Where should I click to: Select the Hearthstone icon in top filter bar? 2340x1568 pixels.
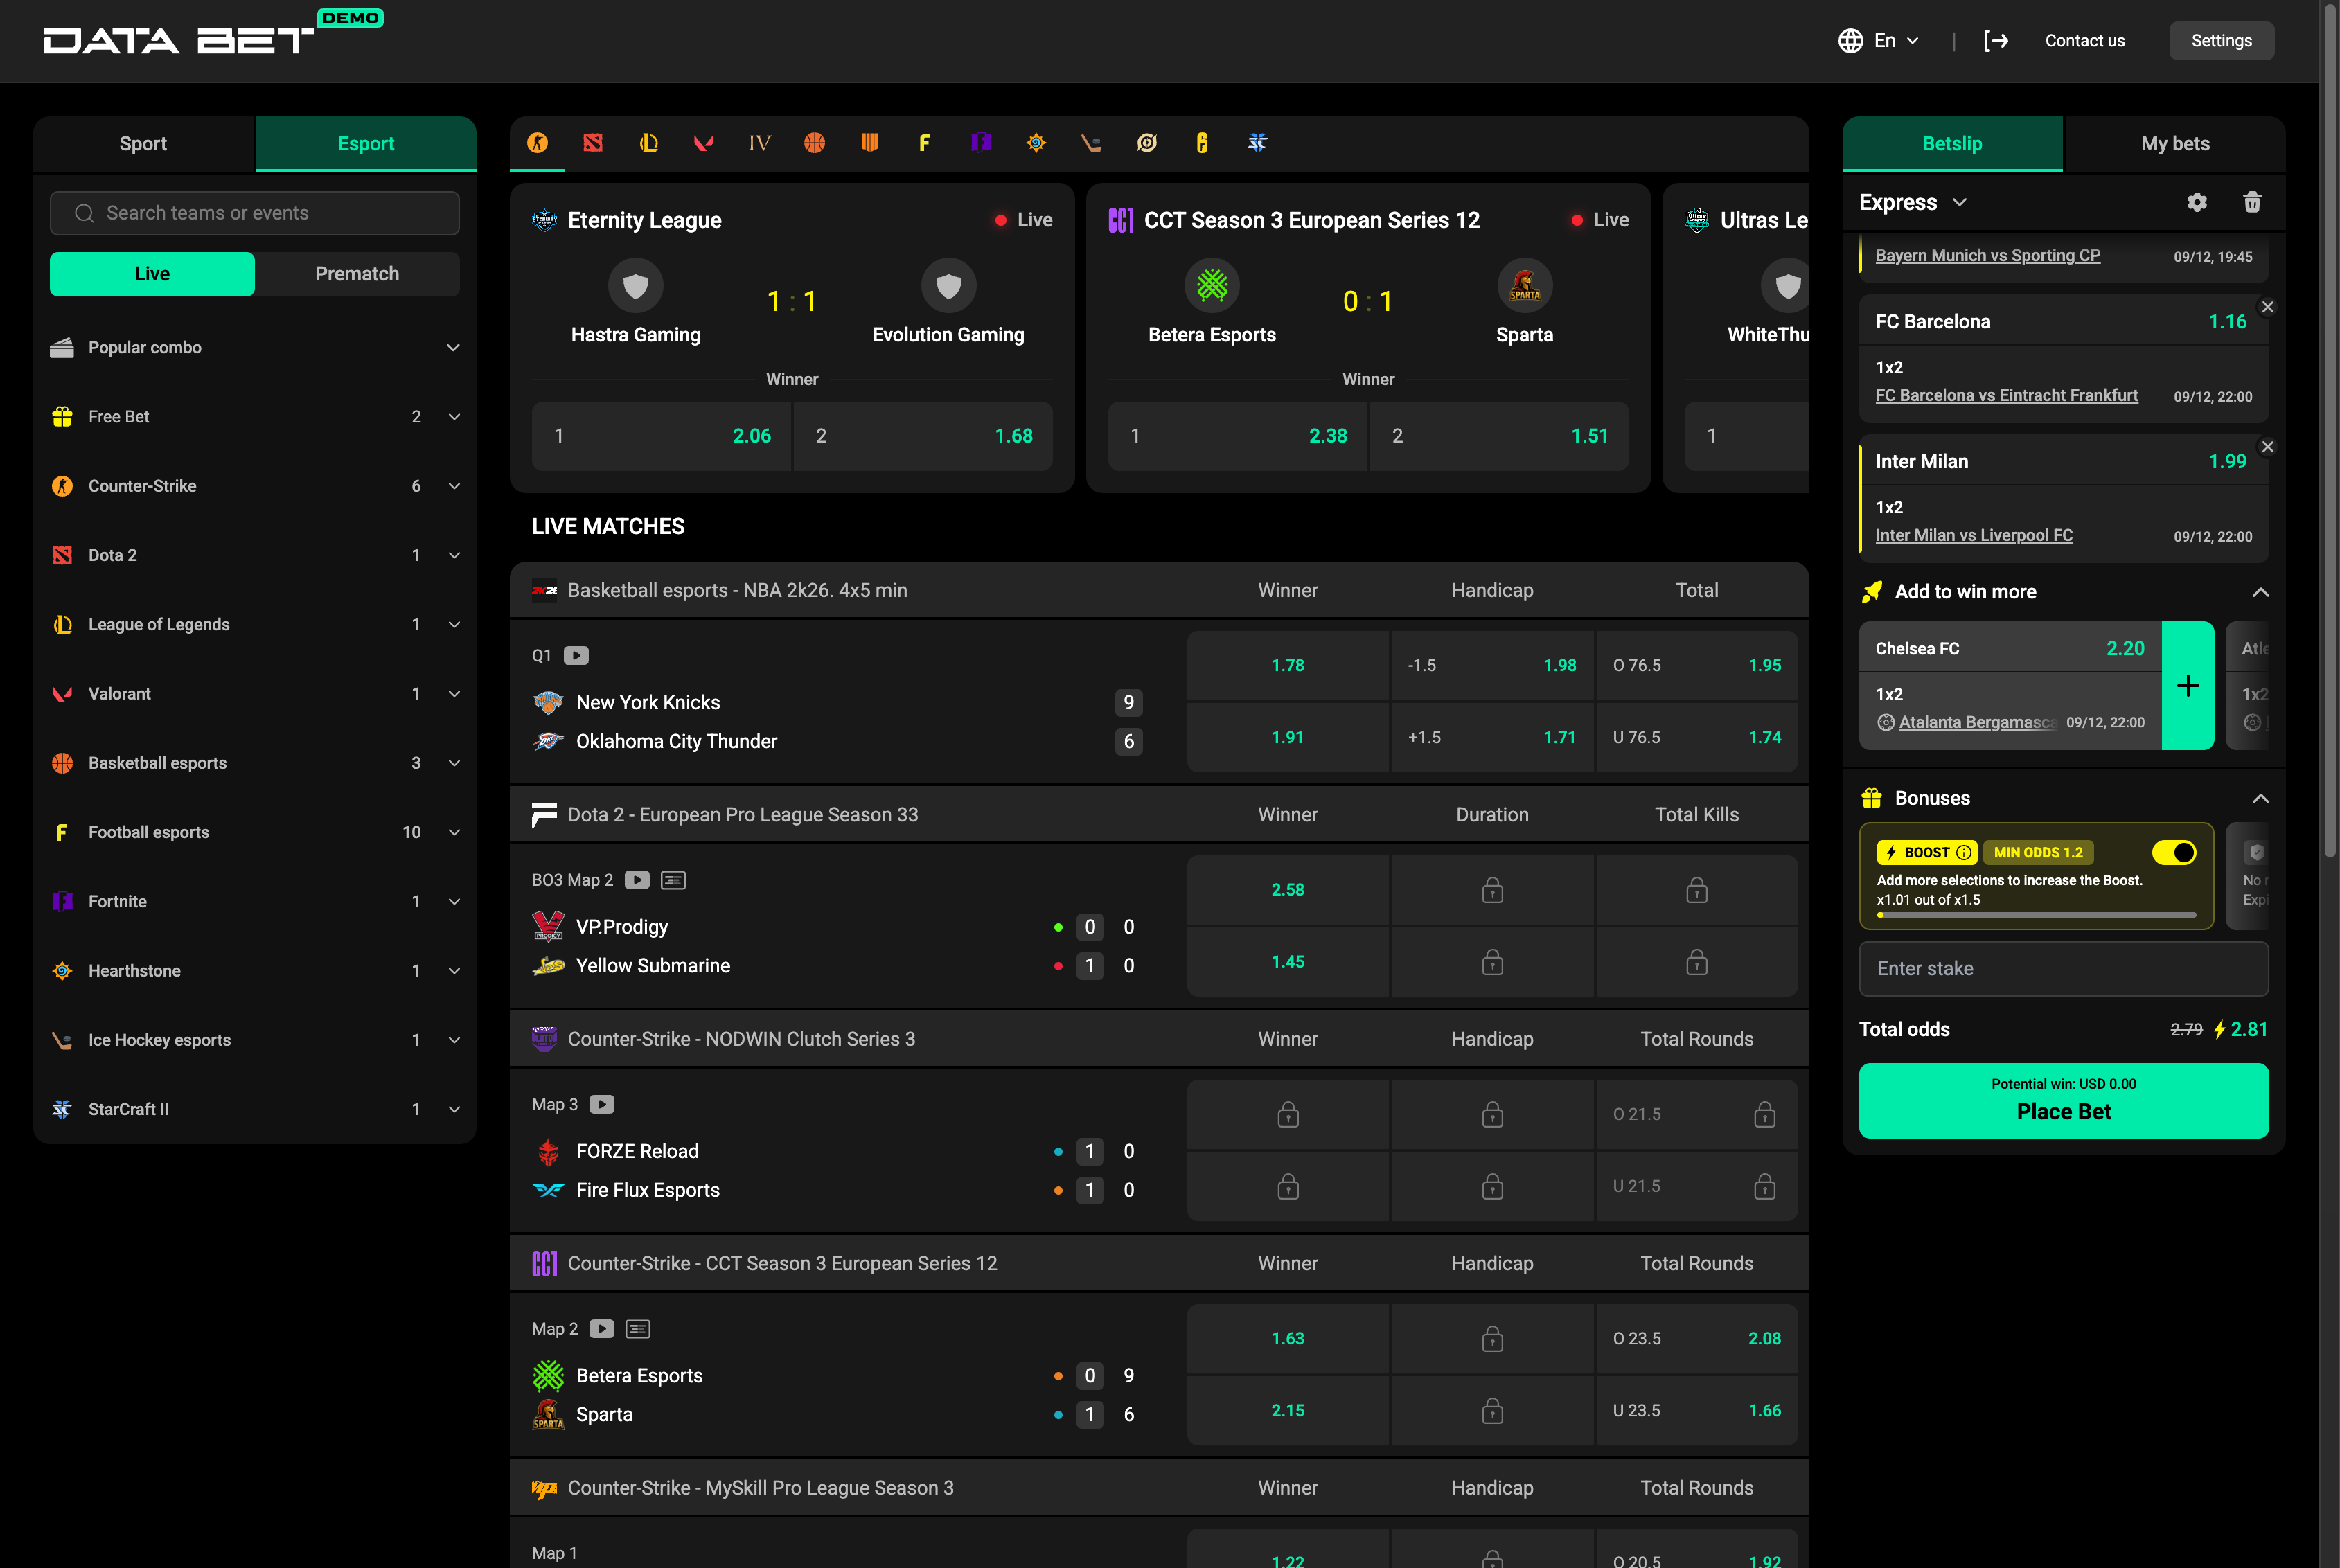point(1036,143)
